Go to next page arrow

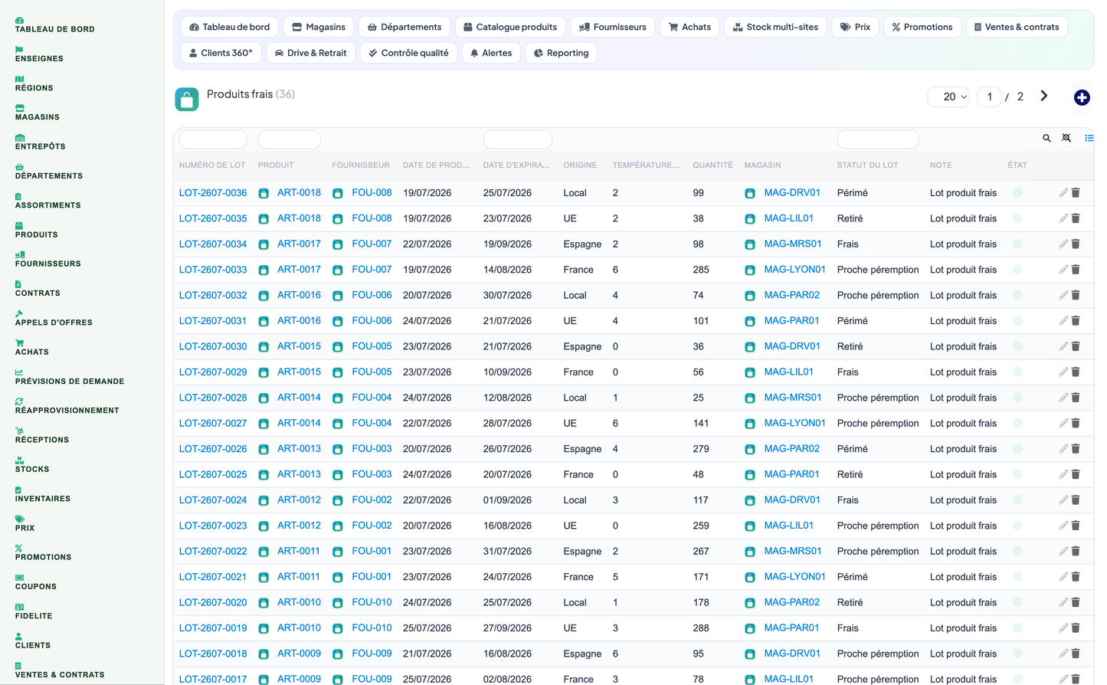coord(1044,97)
